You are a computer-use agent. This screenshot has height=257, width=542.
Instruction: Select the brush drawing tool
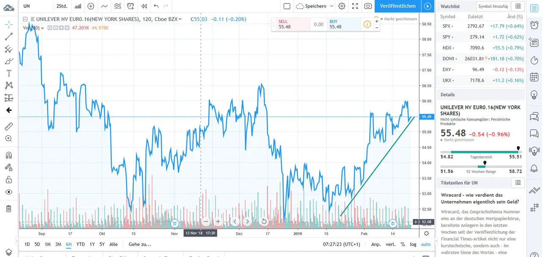8,61
